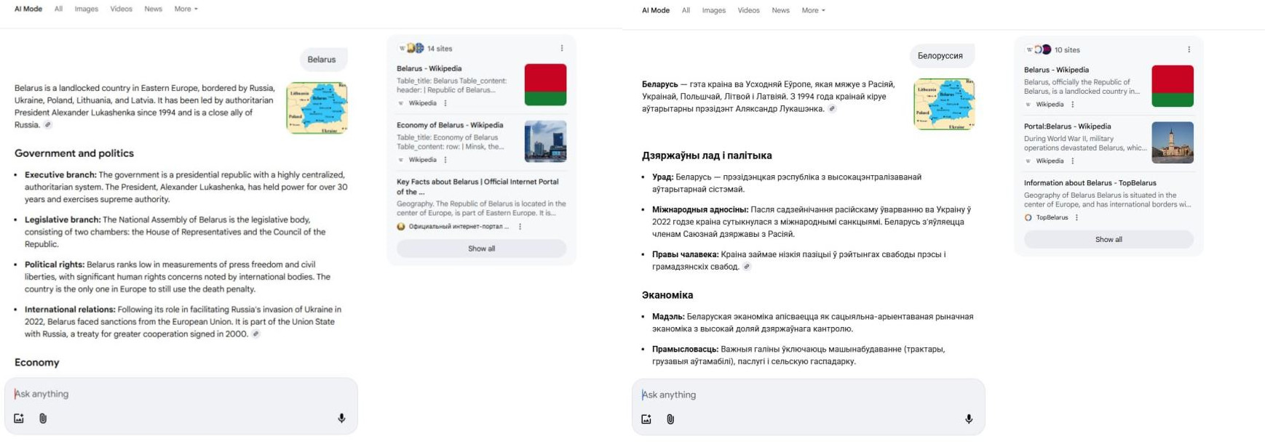The width and height of the screenshot is (1265, 444).
Task: Open 'Portal:Belarus - Wikipedia' source link
Action: (1067, 126)
